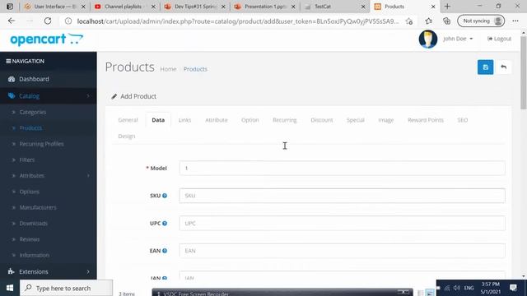The width and height of the screenshot is (527, 296).
Task: Open the John Doe user dropdown
Action: point(458,39)
